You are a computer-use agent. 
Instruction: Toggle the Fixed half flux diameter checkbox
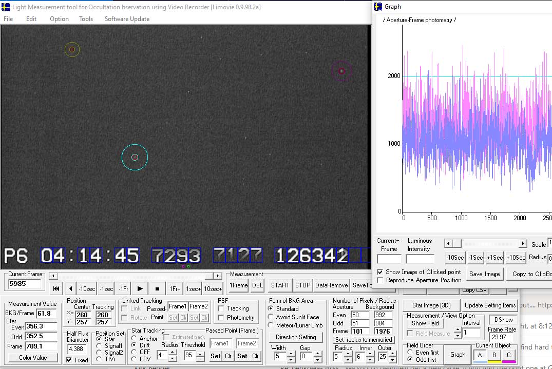pos(69,360)
